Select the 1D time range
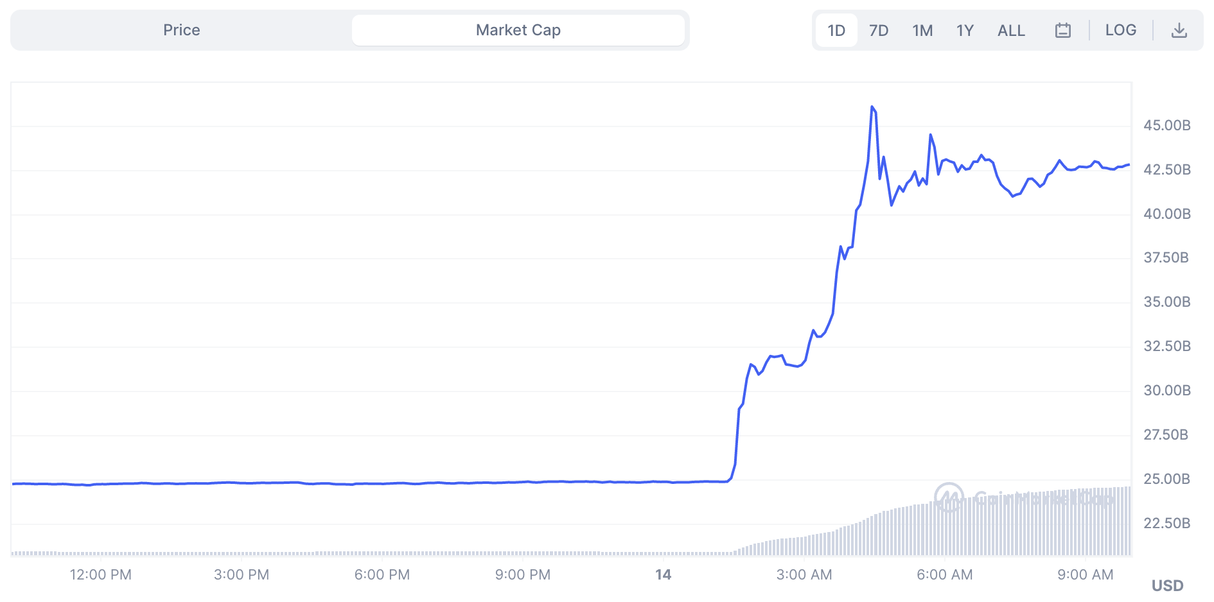Viewport: 1214px width, 602px height. [x=836, y=30]
